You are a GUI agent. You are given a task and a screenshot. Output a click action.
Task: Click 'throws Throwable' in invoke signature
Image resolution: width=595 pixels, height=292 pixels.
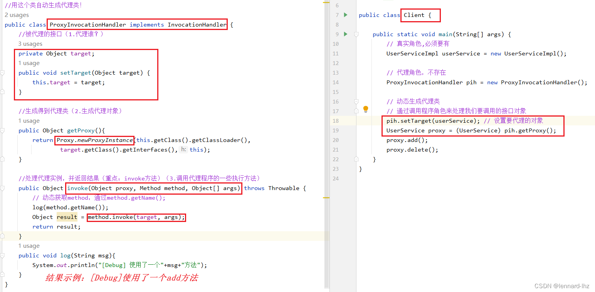272,188
